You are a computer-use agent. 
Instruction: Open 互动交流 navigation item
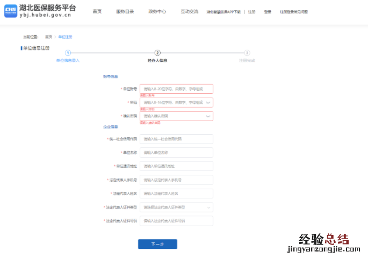[190, 11]
